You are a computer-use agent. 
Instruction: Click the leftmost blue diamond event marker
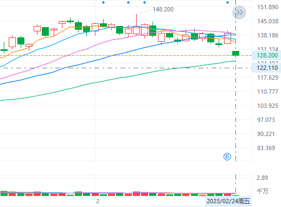(103, 2)
